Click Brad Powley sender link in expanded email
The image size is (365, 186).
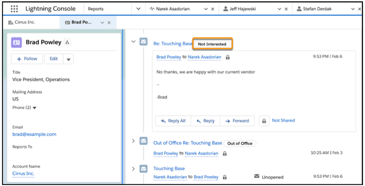point(169,57)
